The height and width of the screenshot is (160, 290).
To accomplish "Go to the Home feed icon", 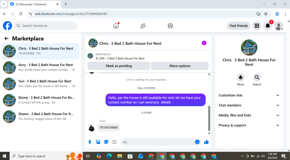I will pyautogui.click(x=116, y=26).
